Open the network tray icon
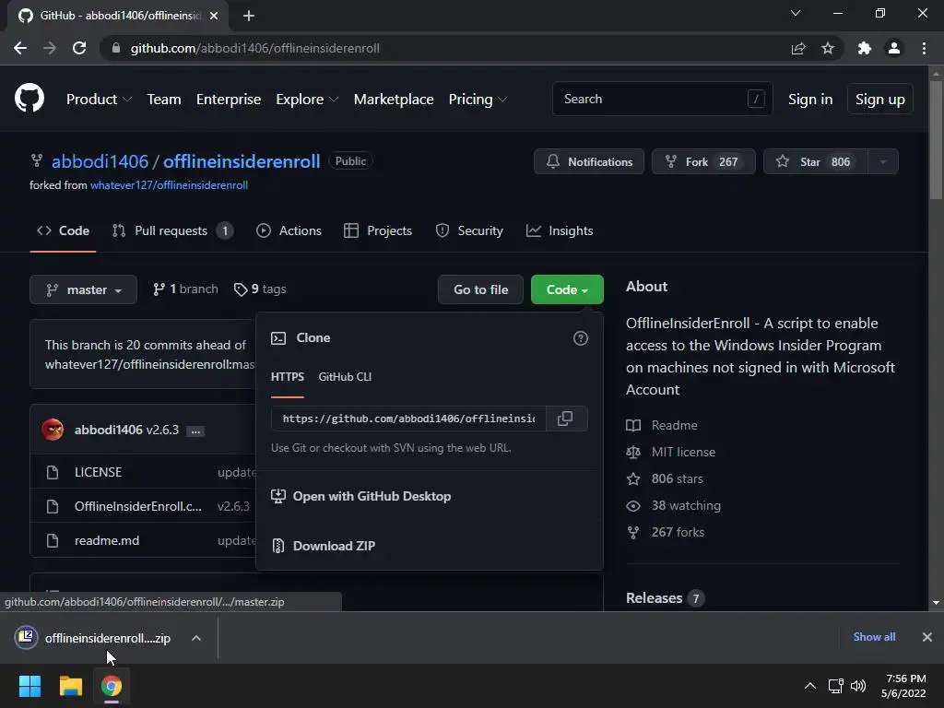944x708 pixels. point(835,686)
